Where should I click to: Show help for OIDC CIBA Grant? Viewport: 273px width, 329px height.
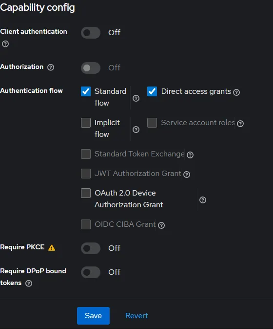tap(161, 225)
